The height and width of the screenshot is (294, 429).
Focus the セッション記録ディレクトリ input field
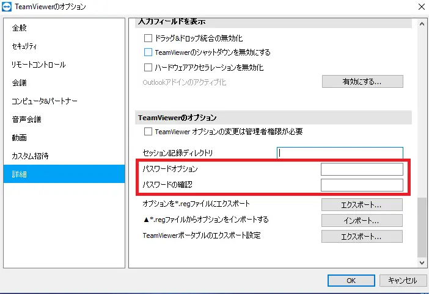(x=340, y=153)
